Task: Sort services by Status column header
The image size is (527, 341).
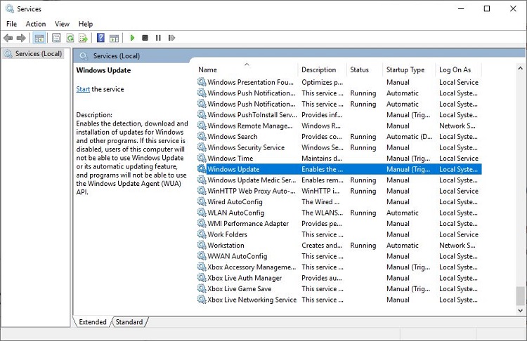Action: pos(359,69)
